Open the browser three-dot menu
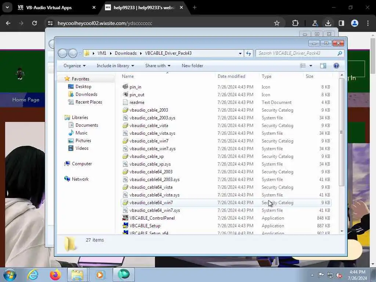Image resolution: width=376 pixels, height=282 pixels. coord(368,23)
